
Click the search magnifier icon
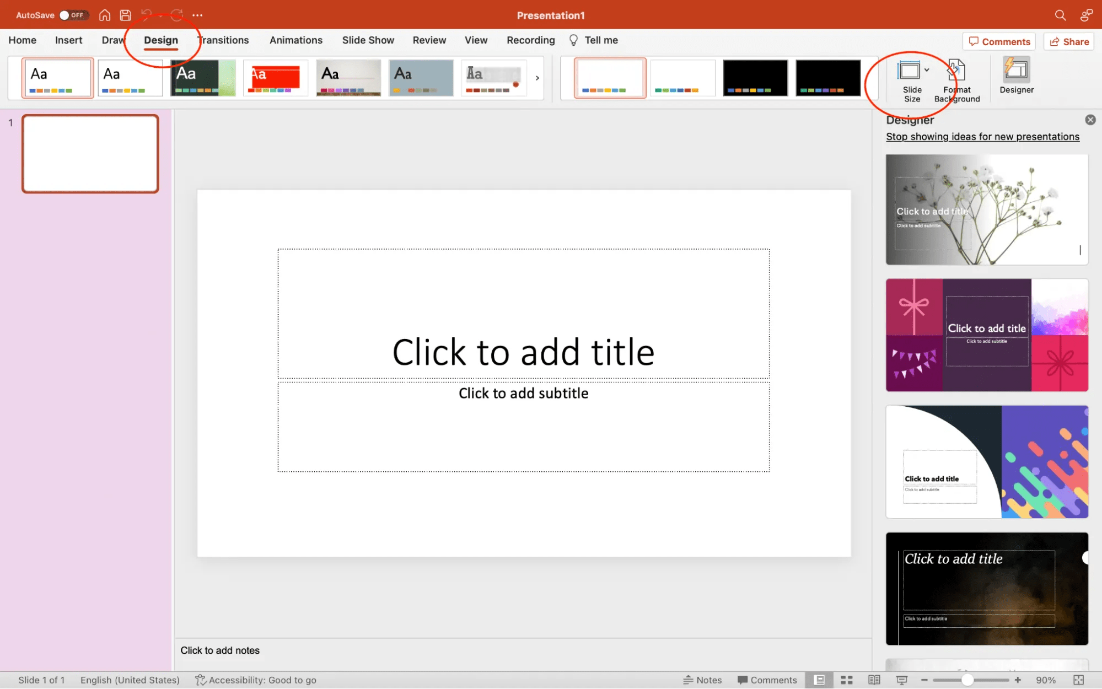click(x=1060, y=15)
